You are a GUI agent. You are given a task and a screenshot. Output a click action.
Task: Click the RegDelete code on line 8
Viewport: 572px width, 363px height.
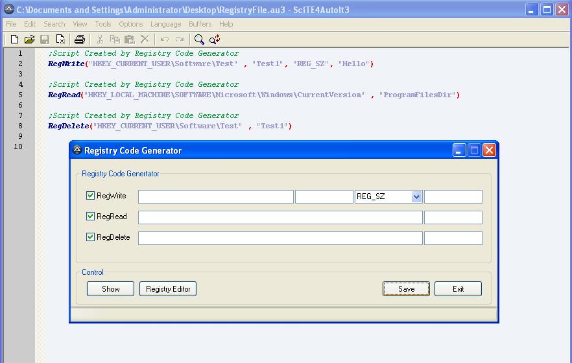click(x=170, y=126)
